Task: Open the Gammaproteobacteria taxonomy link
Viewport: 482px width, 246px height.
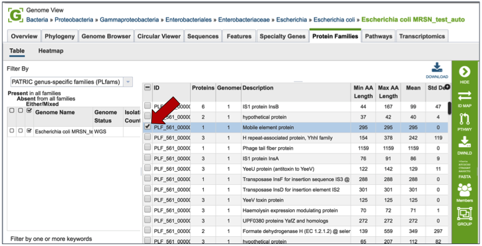Action: (129, 20)
